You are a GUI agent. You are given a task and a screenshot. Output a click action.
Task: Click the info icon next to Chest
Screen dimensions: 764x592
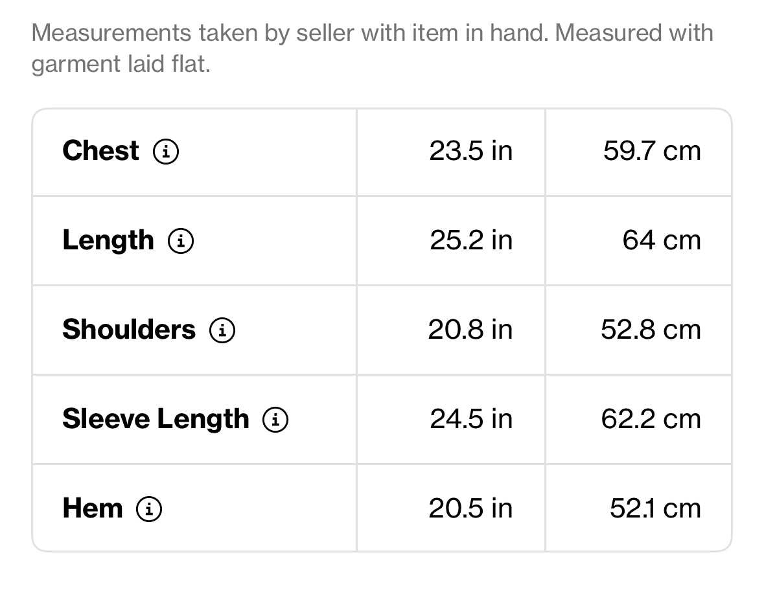166,152
